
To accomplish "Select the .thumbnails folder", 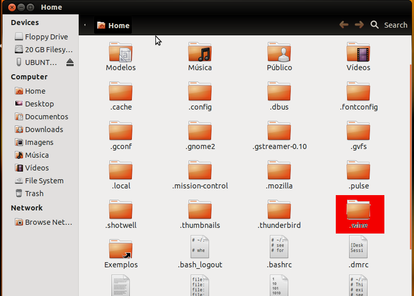I will [200, 214].
